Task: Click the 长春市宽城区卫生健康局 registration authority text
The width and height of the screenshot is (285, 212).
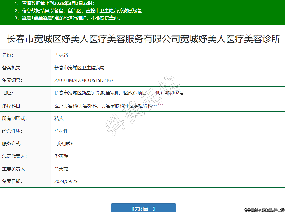Action: 79,68
